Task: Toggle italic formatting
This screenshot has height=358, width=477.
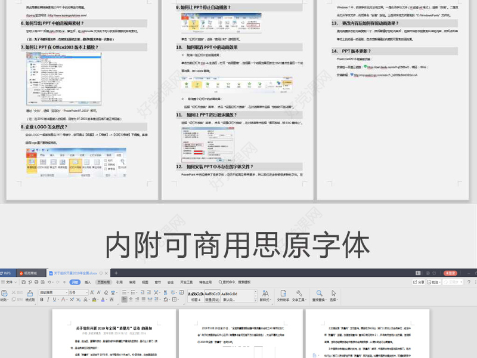Action: coord(48,299)
